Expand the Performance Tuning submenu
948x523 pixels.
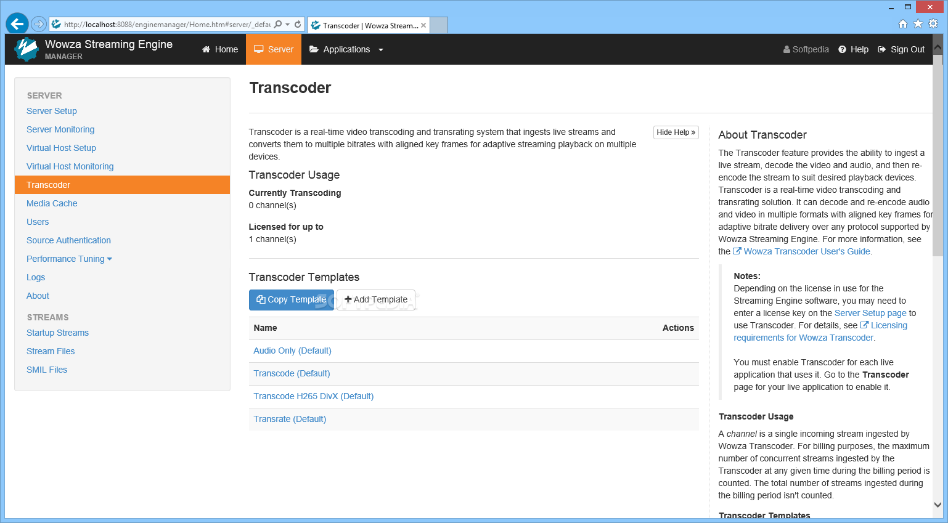click(x=69, y=259)
